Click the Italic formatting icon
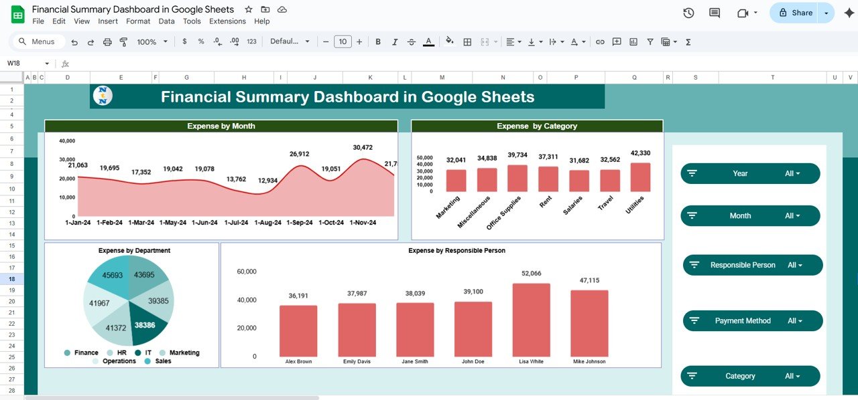 pos(395,41)
